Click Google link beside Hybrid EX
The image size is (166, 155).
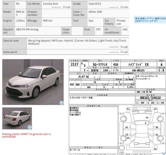(x=124, y=7)
